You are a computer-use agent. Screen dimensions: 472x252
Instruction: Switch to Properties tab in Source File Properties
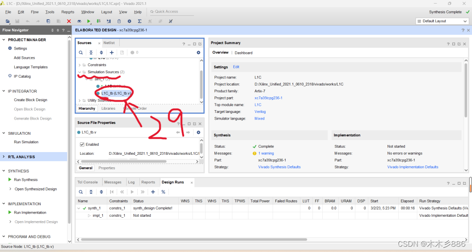pos(107,168)
